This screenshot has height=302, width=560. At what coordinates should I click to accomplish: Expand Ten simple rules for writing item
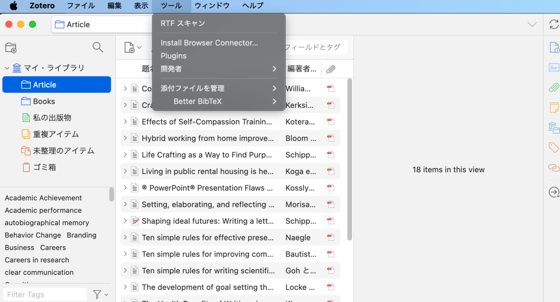(x=125, y=271)
